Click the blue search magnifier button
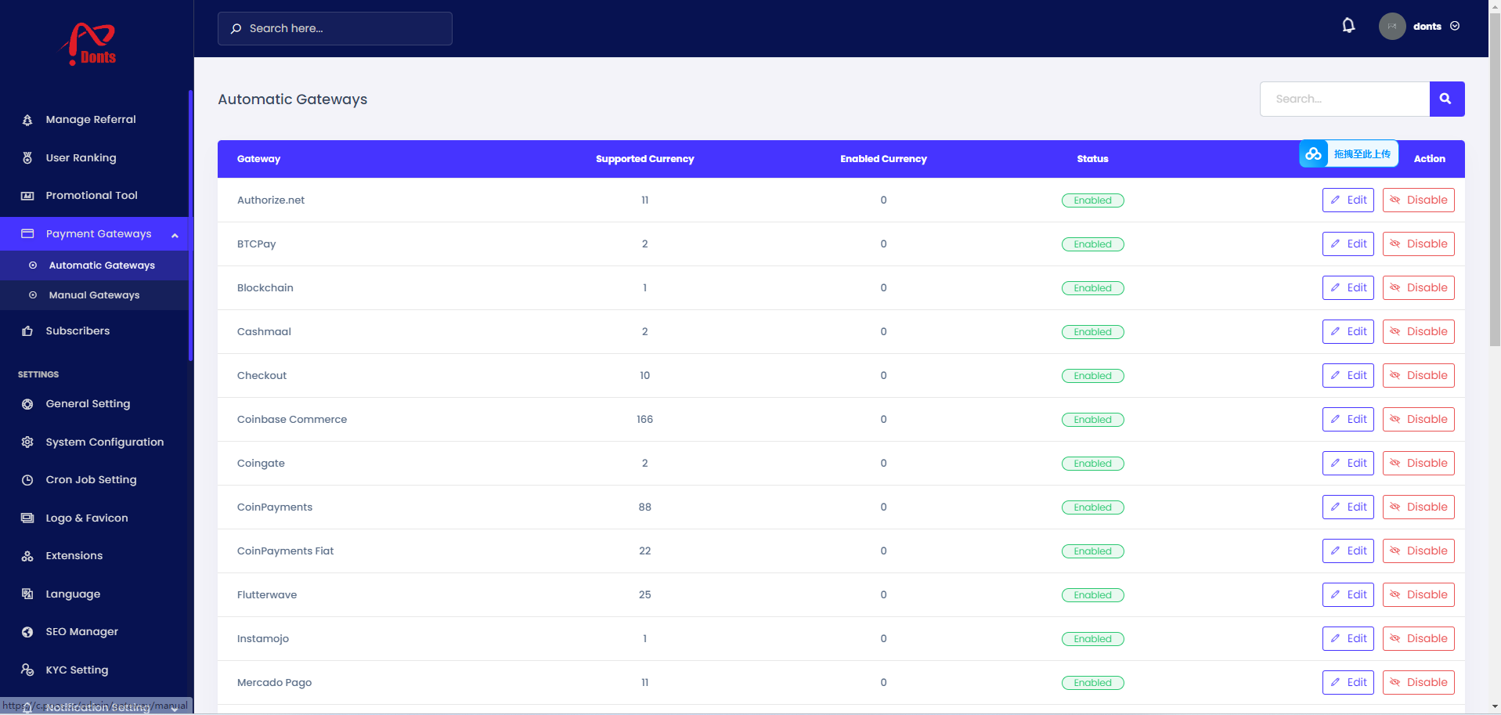Viewport: 1501px width, 715px height. pos(1446,99)
